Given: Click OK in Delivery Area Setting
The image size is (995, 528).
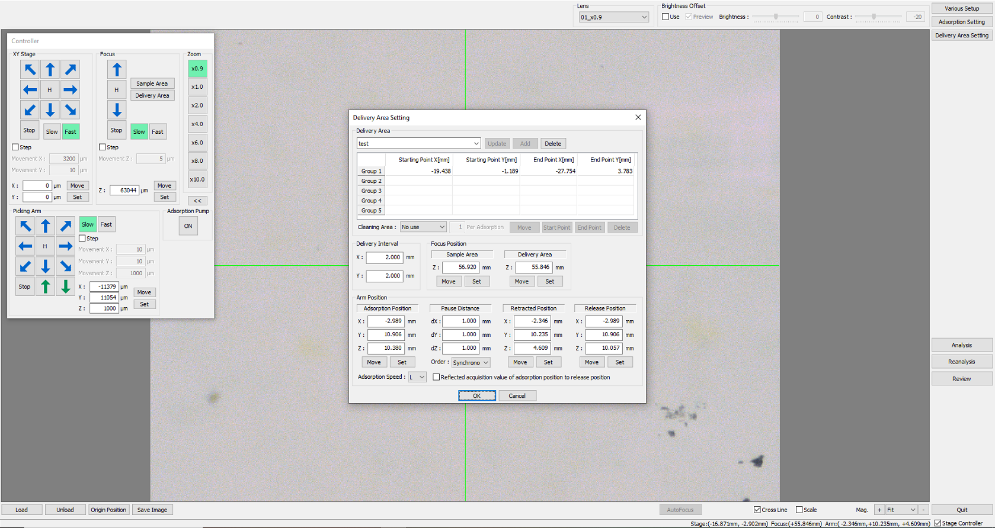Looking at the screenshot, I should pyautogui.click(x=476, y=396).
